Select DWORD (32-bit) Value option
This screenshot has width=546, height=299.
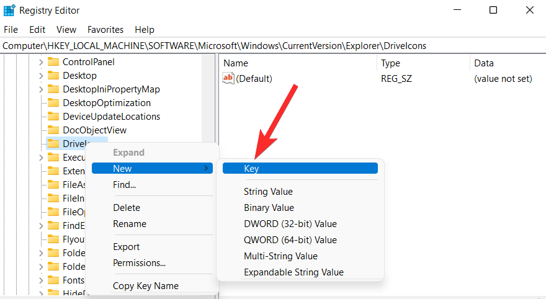point(290,224)
